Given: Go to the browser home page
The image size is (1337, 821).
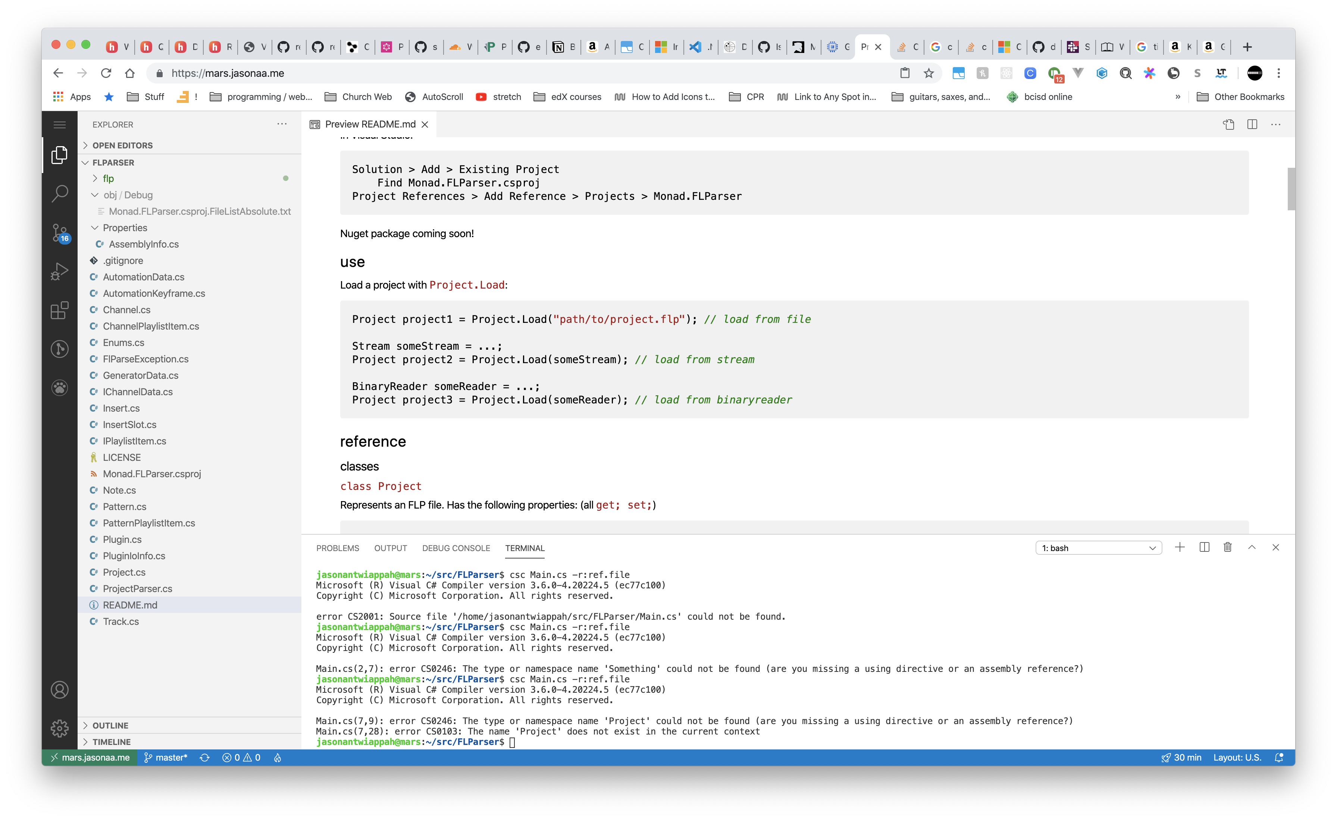Looking at the screenshot, I should tap(129, 73).
